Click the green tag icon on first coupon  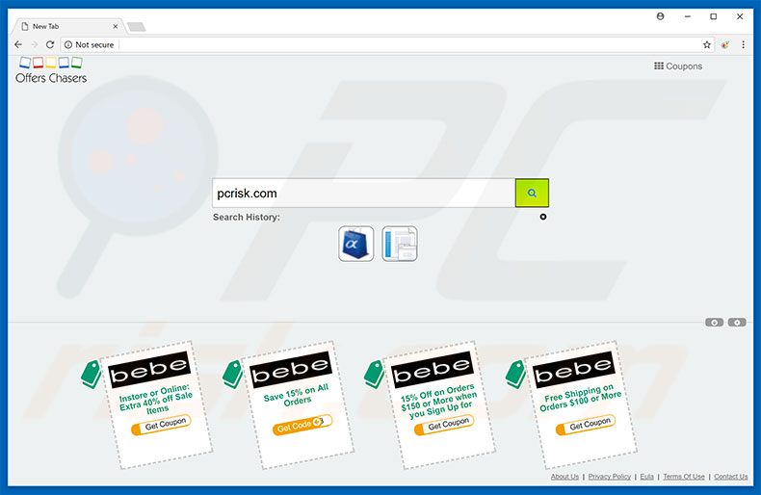click(x=91, y=375)
